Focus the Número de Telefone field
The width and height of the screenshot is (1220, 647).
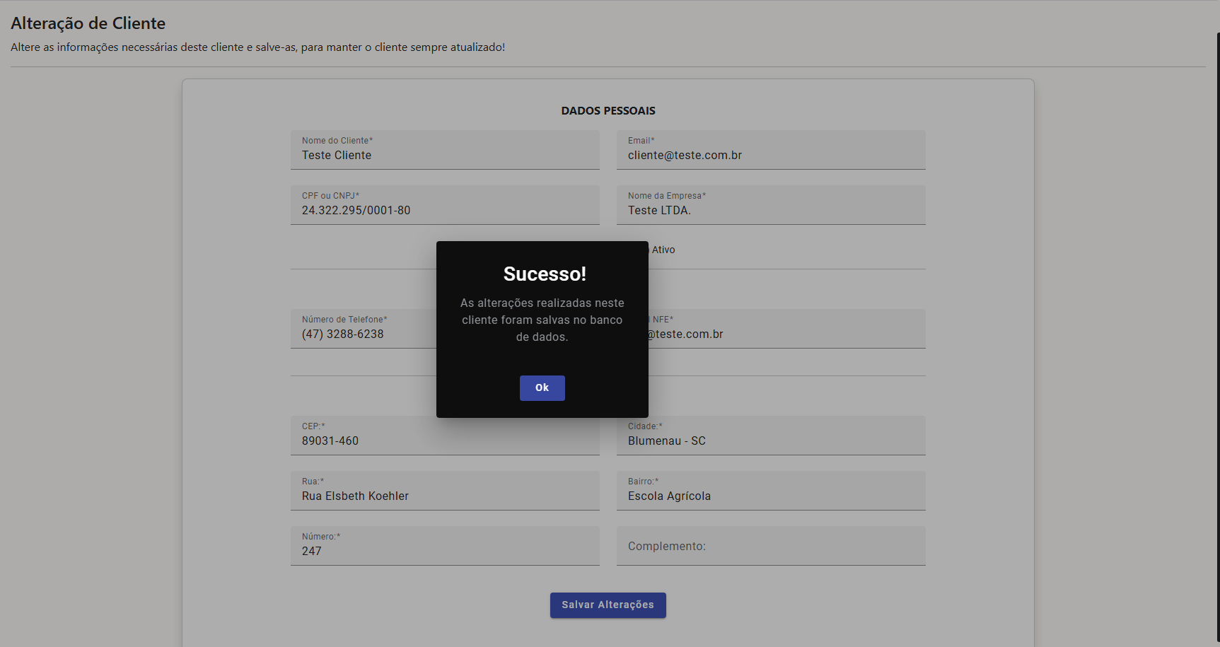[x=364, y=330]
